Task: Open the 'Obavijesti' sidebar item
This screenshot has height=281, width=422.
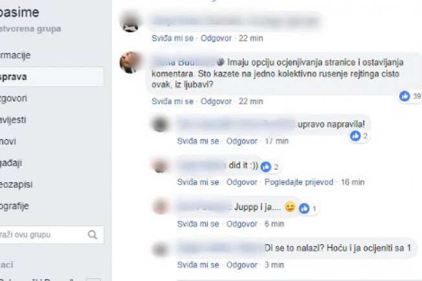Action: [x=13, y=120]
